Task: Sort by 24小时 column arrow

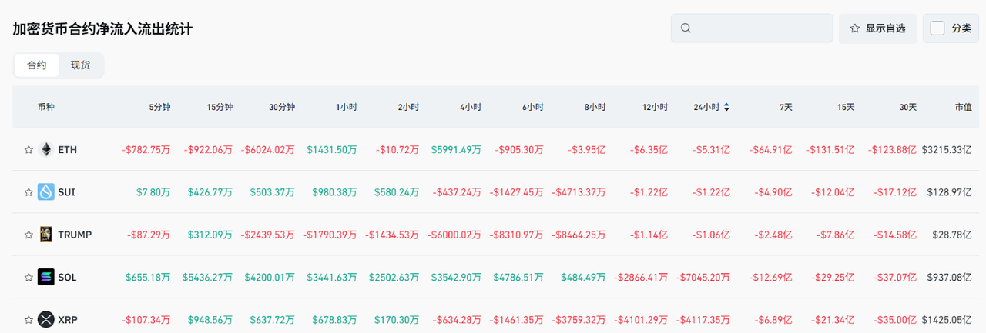Action: (726, 108)
